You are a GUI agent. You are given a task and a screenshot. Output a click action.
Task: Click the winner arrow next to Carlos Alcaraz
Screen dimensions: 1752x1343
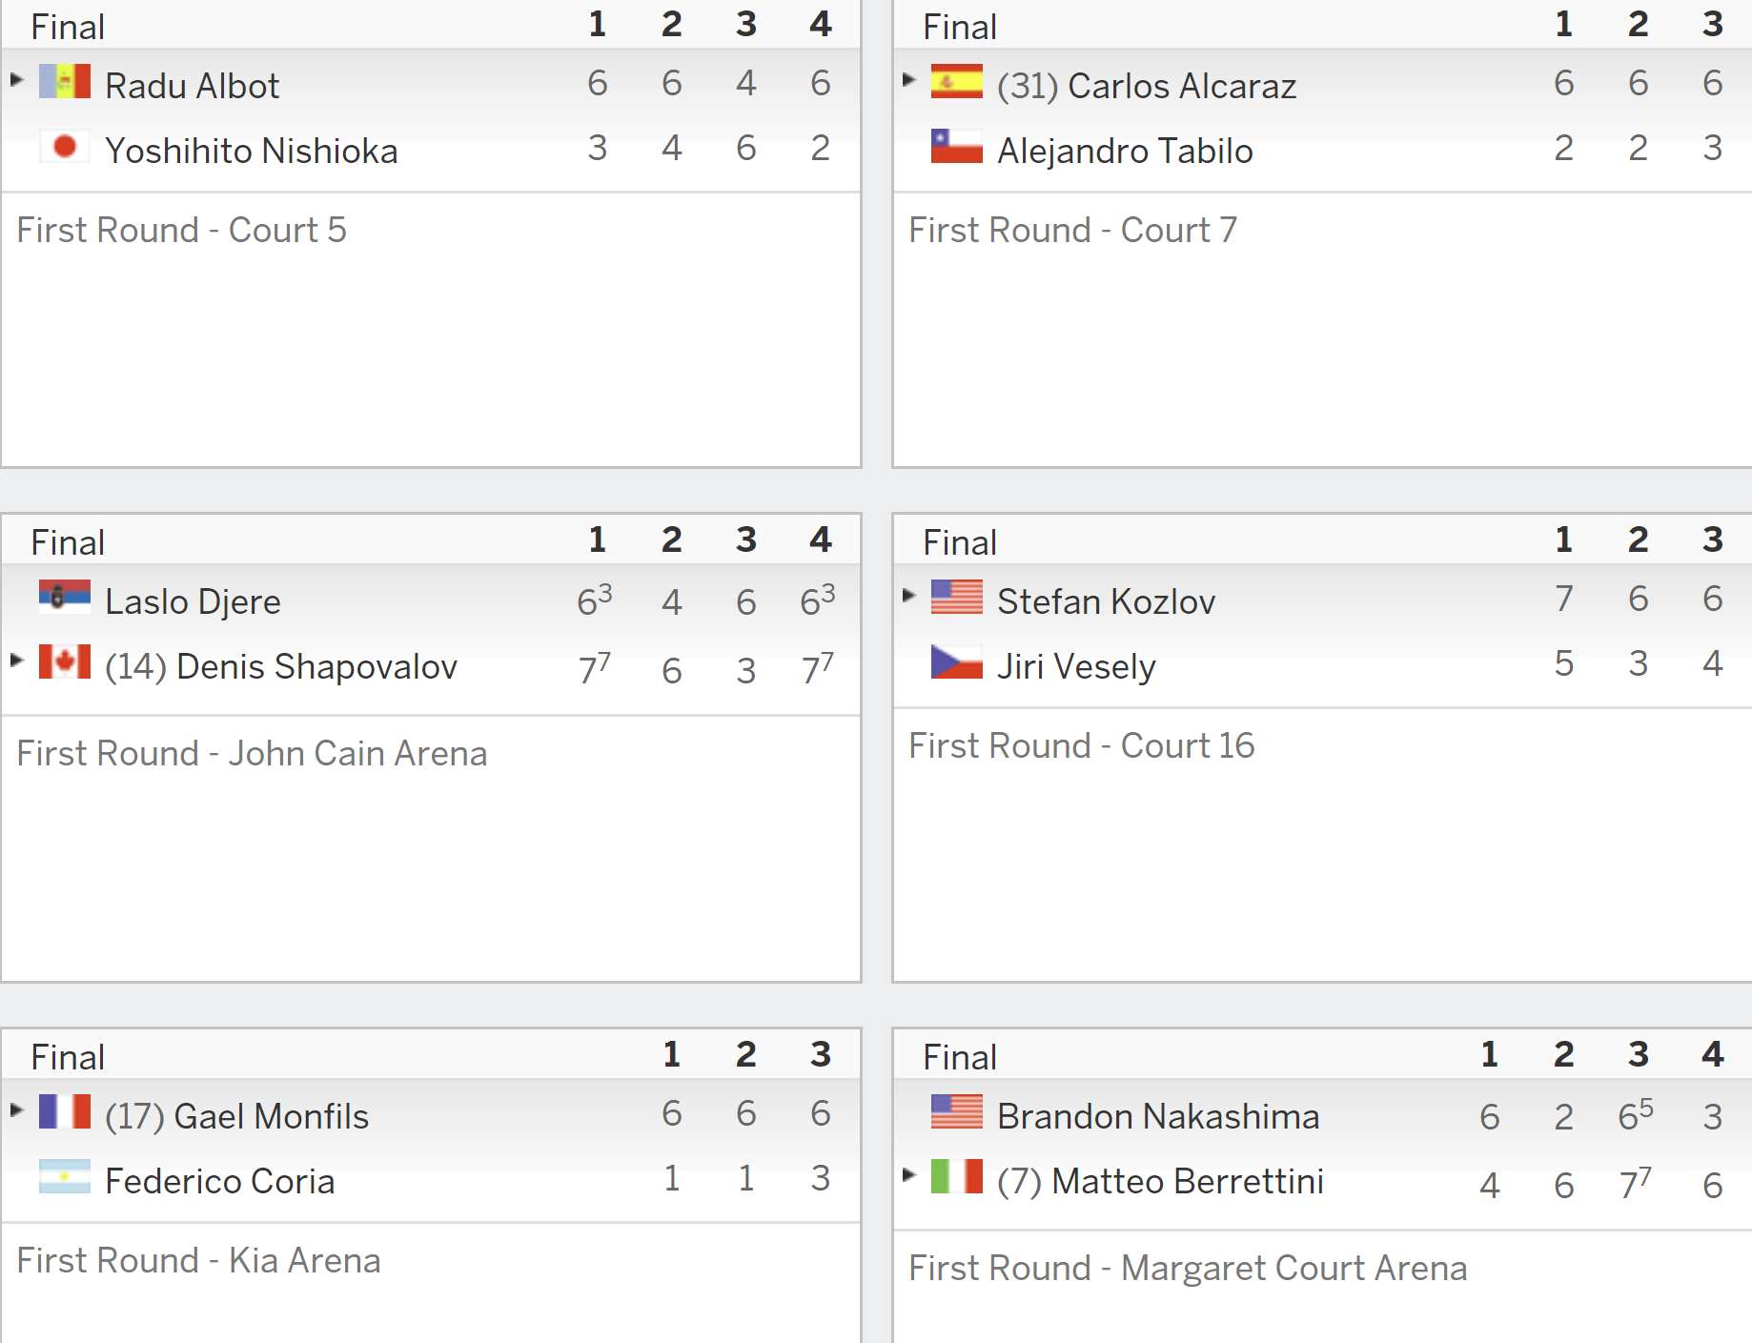point(908,80)
